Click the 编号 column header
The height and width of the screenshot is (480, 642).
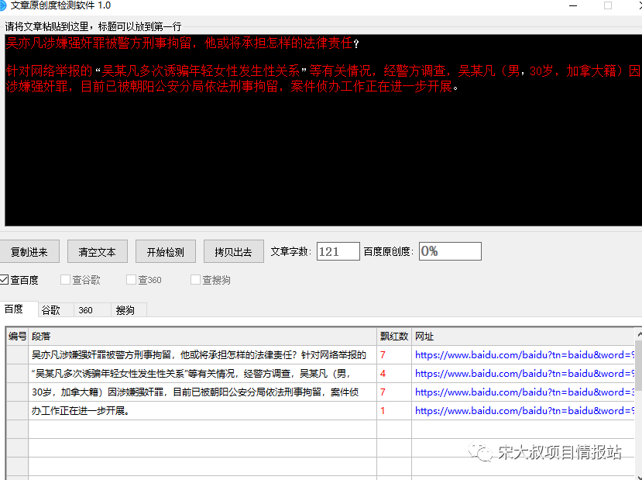17,336
